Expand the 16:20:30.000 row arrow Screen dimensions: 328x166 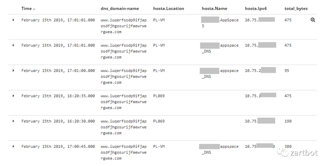tap(13, 121)
